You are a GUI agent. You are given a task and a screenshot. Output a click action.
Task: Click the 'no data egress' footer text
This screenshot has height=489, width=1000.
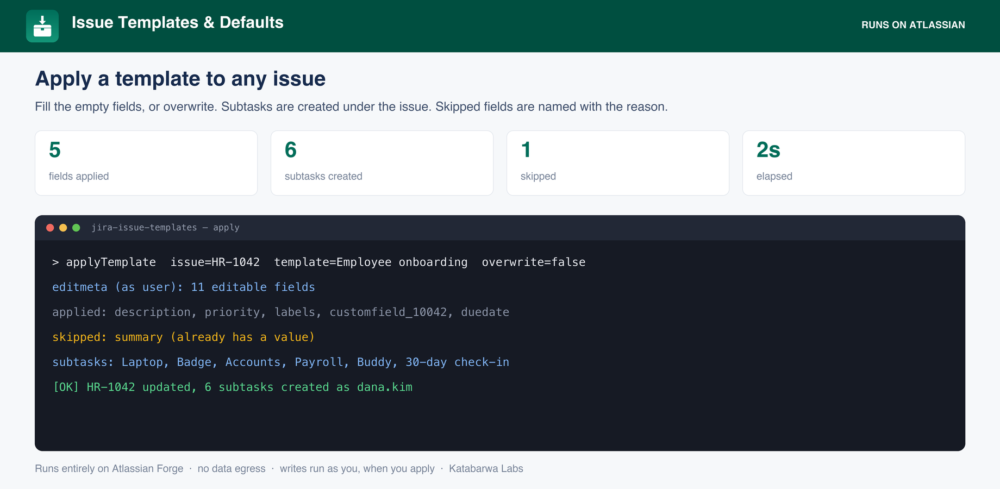pyautogui.click(x=232, y=468)
